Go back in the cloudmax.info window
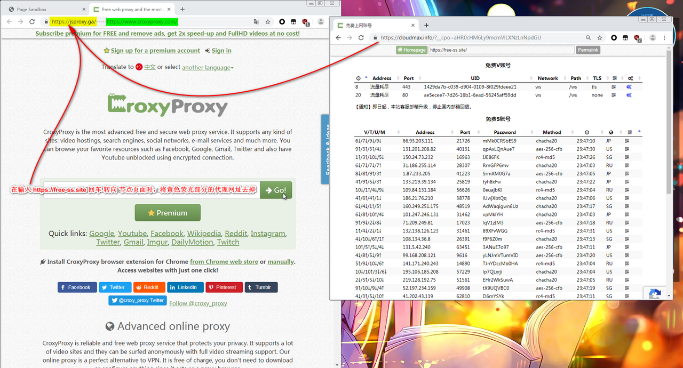 pyautogui.click(x=338, y=38)
